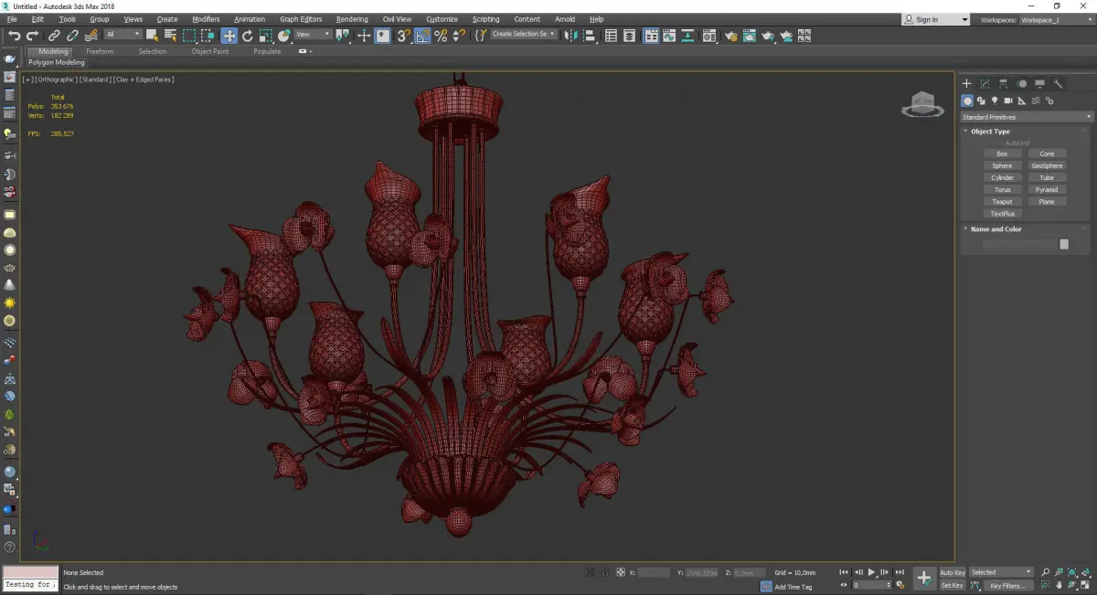Open Curve Editor from the toolbar
Screen dimensions: 1097x595
pos(669,36)
